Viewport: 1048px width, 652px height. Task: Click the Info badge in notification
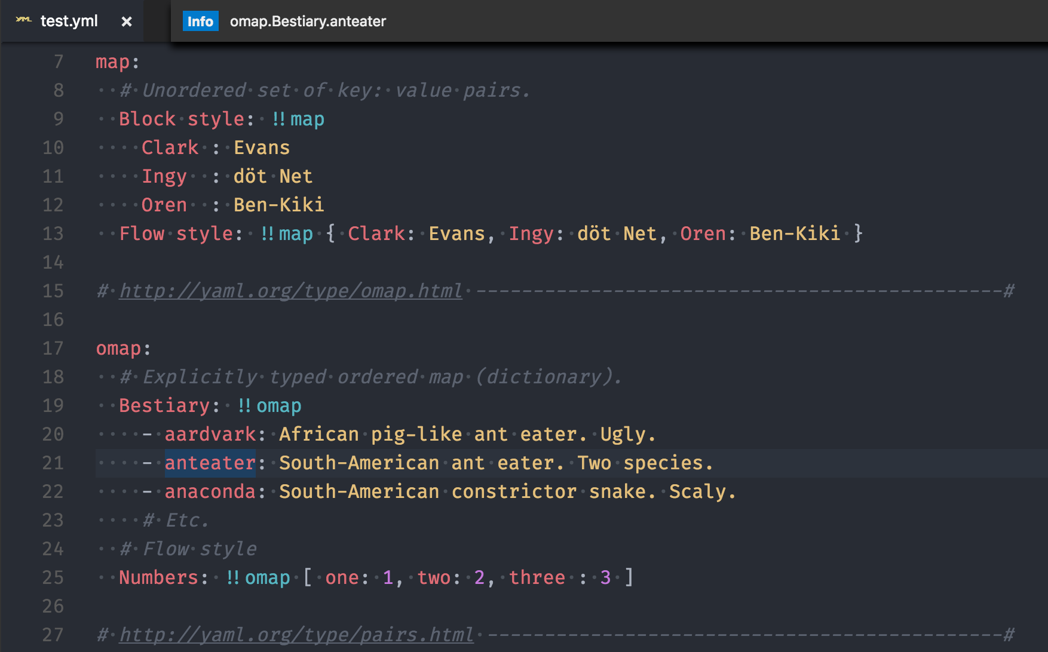coord(200,21)
